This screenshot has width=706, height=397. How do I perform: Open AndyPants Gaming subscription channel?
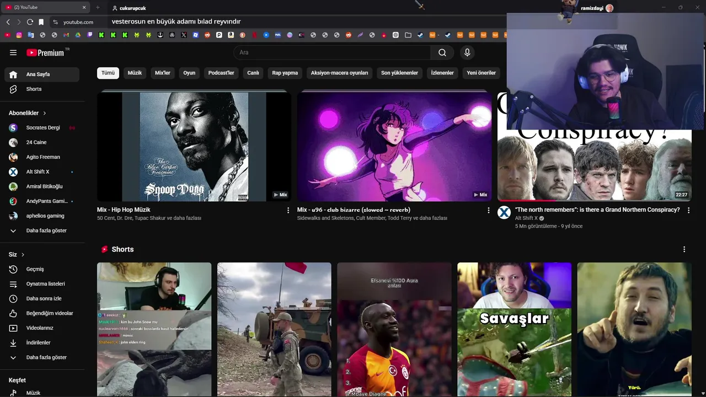tap(42, 201)
